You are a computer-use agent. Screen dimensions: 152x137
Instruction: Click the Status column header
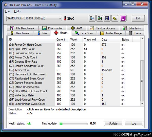click(x=126, y=40)
